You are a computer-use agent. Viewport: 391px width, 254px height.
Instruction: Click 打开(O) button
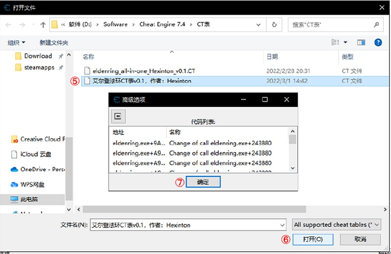(x=313, y=239)
